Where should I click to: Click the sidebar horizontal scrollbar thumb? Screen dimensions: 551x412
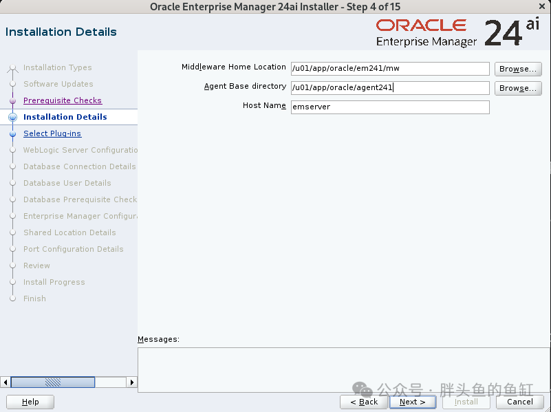pyautogui.click(x=53, y=382)
